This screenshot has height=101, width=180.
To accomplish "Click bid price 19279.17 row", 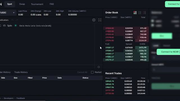I will tap(126, 60).
